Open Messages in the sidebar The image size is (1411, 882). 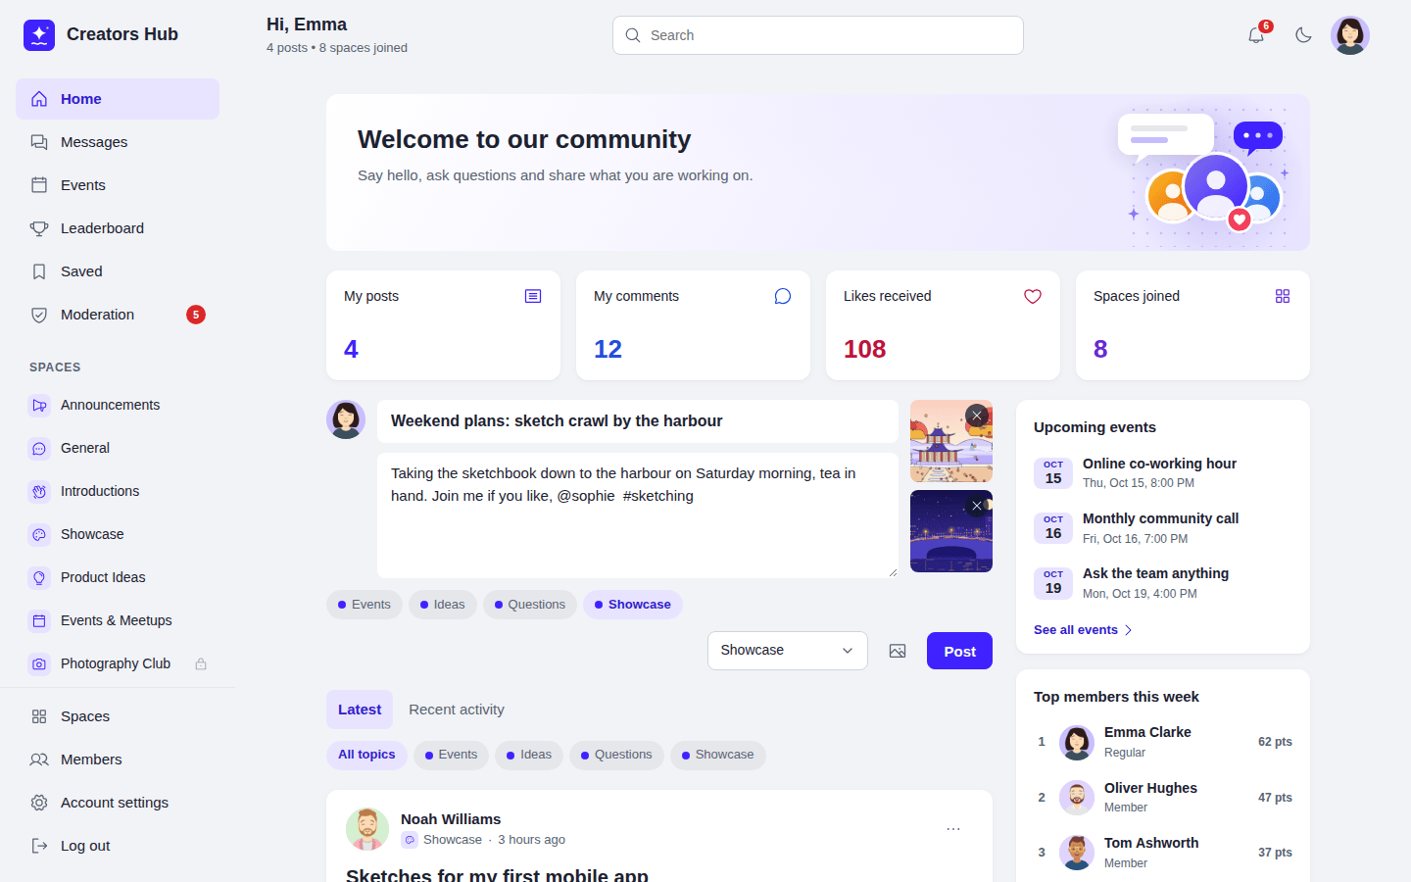118,142
